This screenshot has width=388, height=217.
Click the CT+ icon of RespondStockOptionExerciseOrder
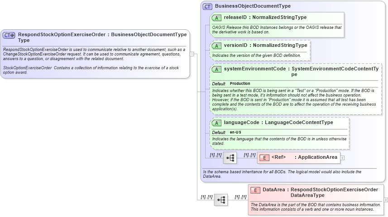click(9, 35)
